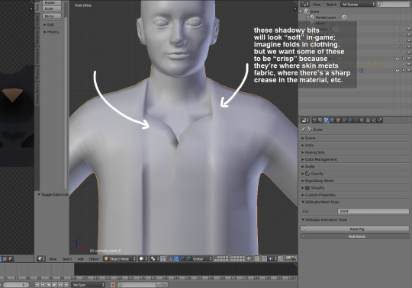Open the 3D viewport Select menu

[67, 259]
